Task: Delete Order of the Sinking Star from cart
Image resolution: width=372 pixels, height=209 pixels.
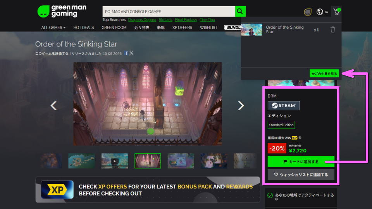Action: [x=332, y=30]
